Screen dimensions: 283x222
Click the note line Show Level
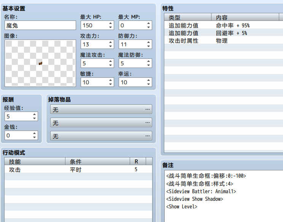click(x=181, y=206)
